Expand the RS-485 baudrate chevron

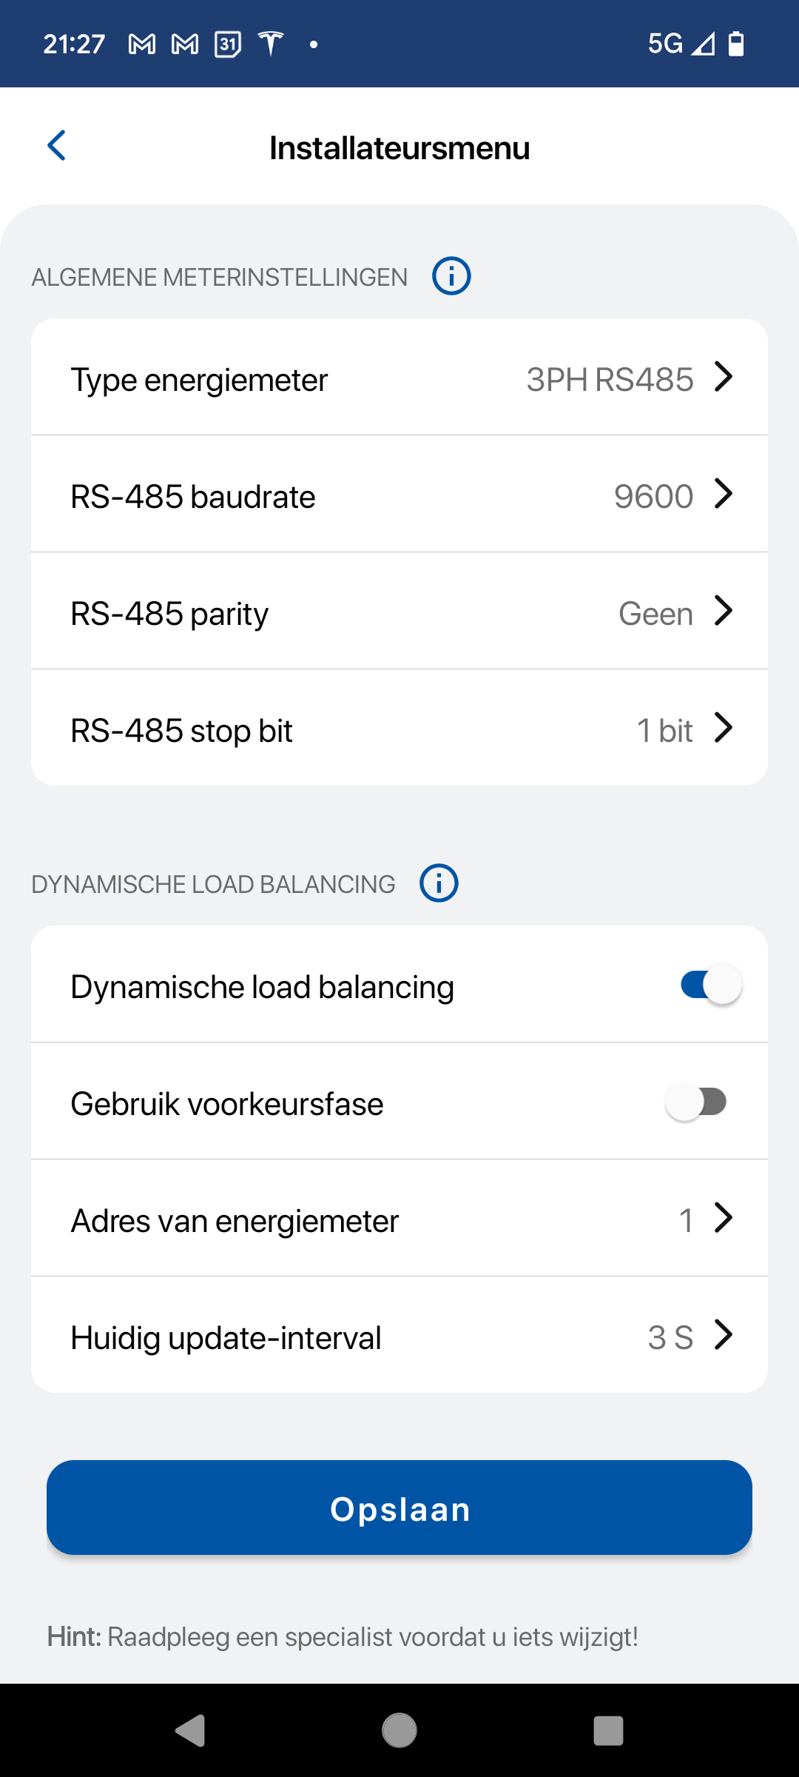(723, 494)
